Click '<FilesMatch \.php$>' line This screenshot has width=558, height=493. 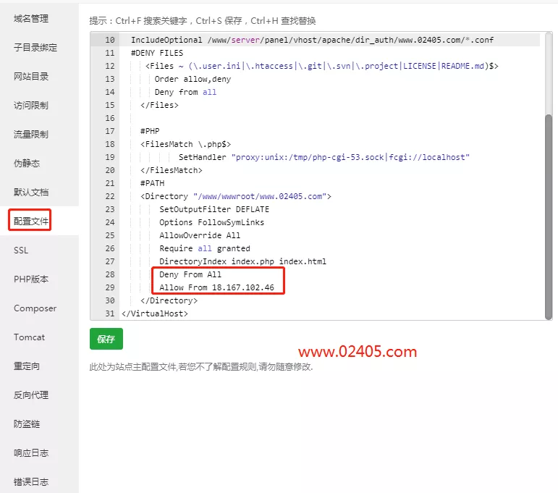pyautogui.click(x=186, y=144)
